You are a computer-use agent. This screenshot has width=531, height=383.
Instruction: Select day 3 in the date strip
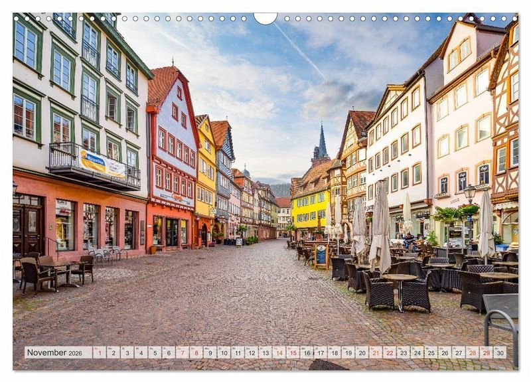(127, 352)
